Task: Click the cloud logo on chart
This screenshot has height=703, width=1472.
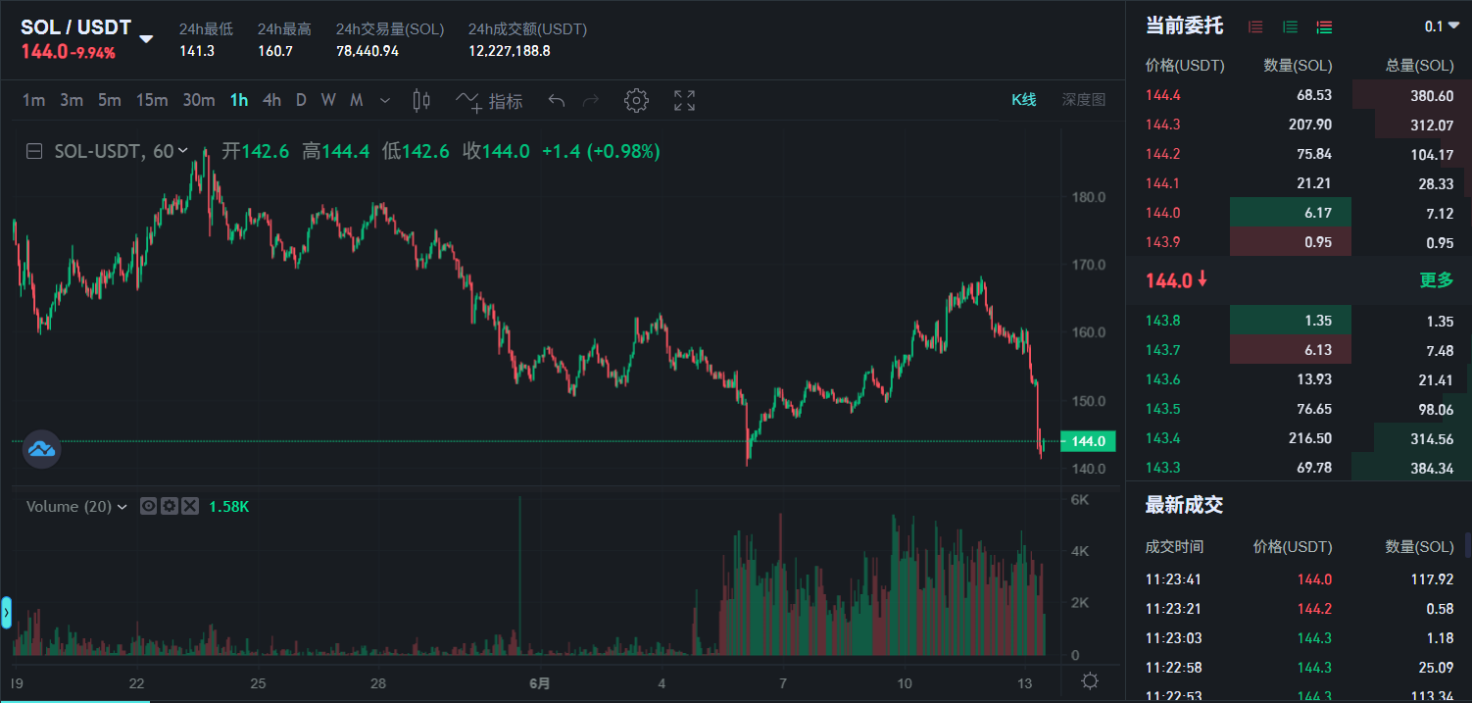Action: pos(41,449)
